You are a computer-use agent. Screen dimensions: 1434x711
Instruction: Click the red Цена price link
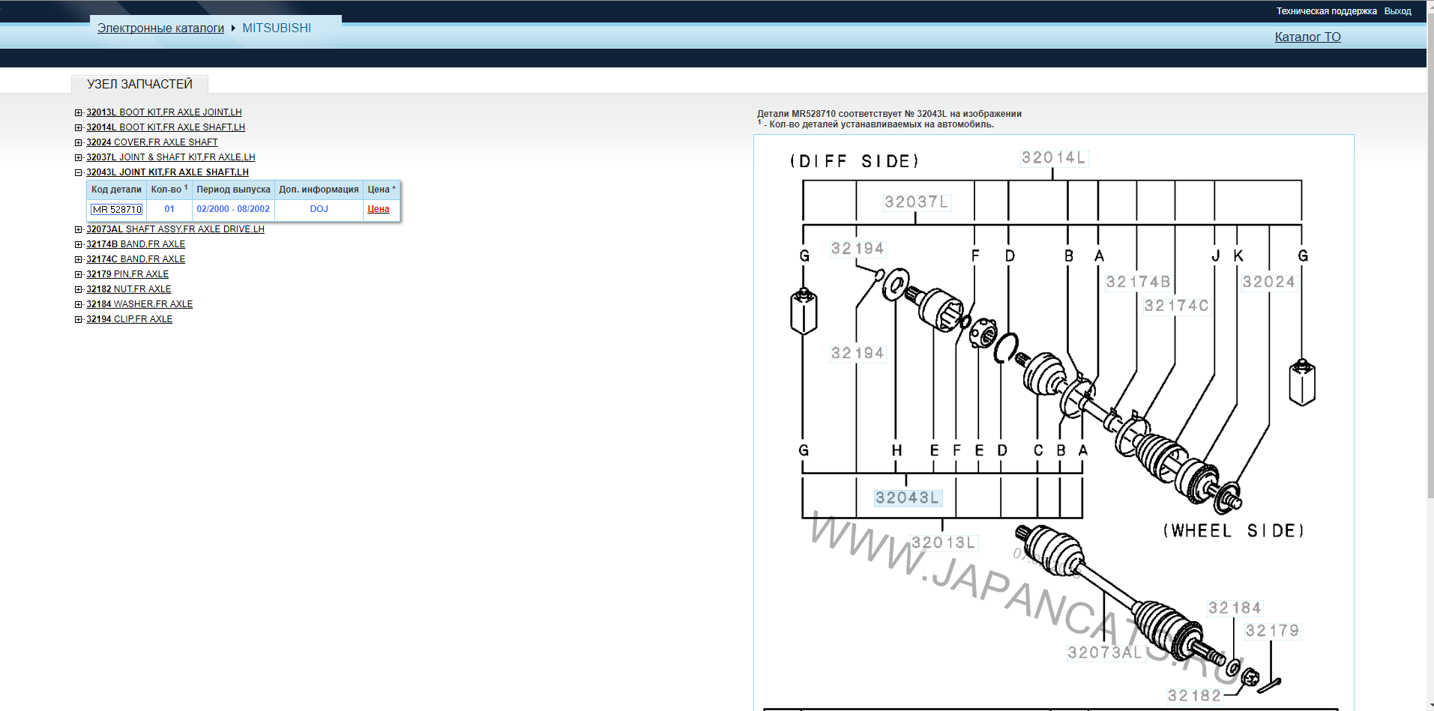tap(378, 209)
